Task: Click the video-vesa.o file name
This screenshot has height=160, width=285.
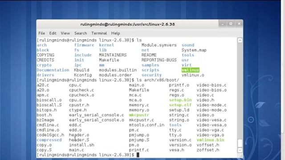Action: tap(212, 125)
